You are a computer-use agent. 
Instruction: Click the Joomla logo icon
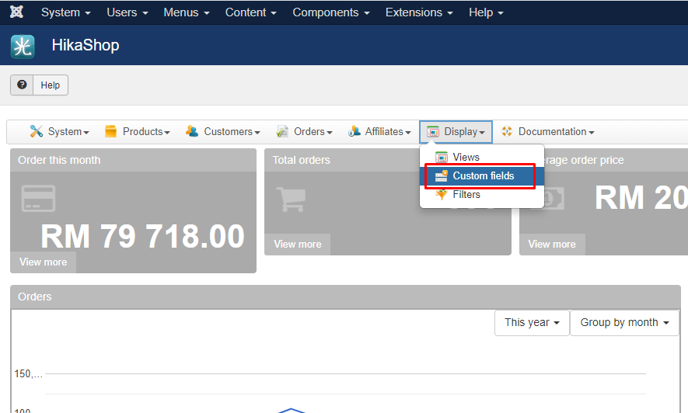16,12
